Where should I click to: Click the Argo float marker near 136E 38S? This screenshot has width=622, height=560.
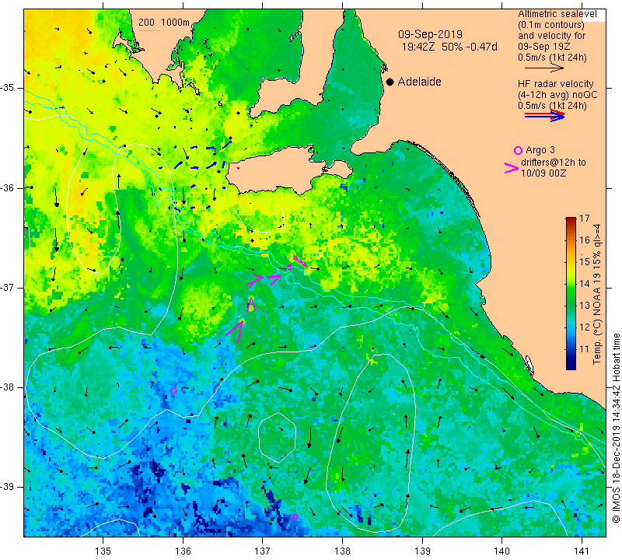173,391
